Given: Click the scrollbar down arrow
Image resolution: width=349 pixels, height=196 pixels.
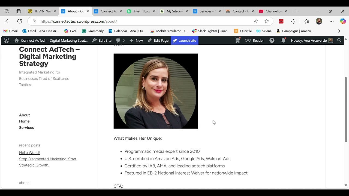Looking at the screenshot, I should 346,185.
